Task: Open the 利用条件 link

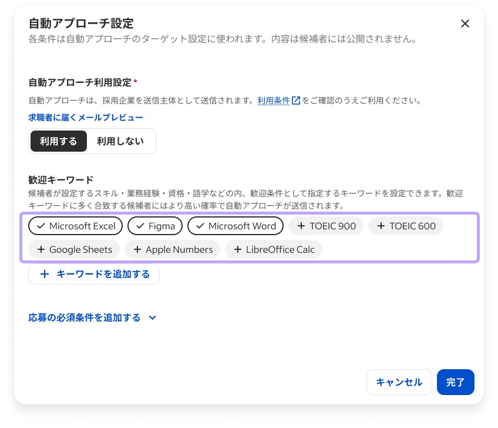Action: (x=273, y=100)
